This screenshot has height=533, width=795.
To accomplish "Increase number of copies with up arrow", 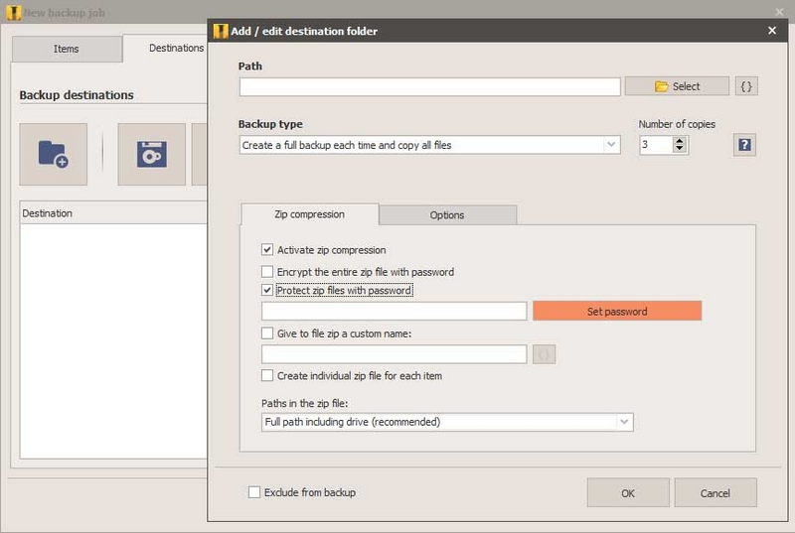I will (680, 141).
